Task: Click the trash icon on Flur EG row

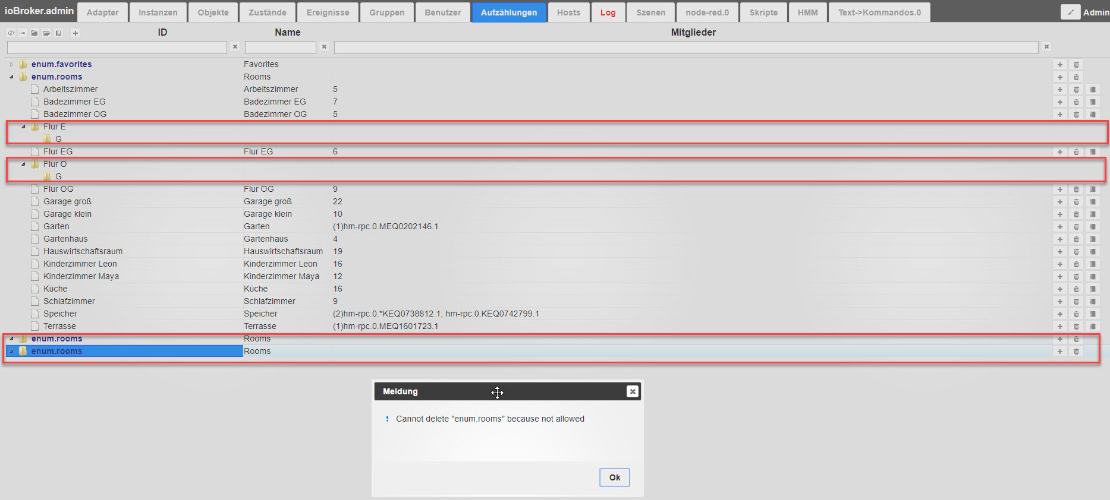Action: [1076, 152]
